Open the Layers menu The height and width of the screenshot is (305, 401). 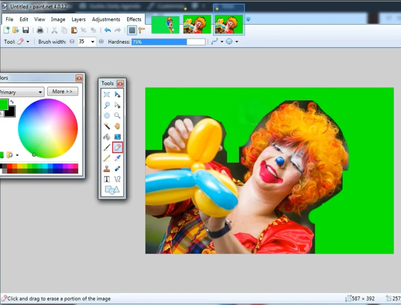[x=78, y=19]
